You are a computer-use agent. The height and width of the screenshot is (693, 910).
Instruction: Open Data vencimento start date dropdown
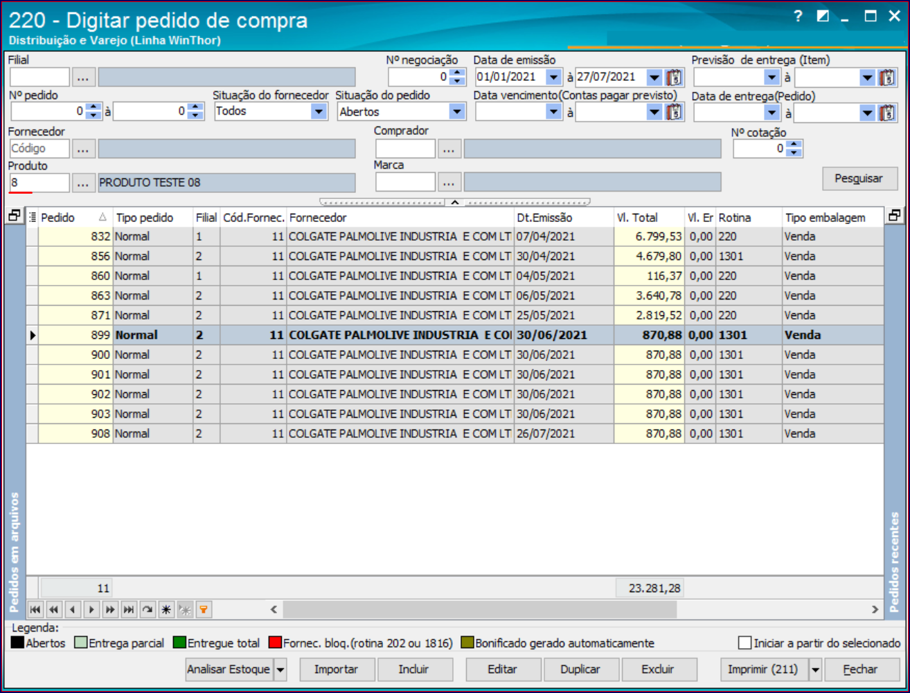(x=553, y=111)
